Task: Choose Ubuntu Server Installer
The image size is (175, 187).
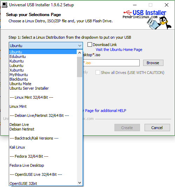Action: coord(43,88)
